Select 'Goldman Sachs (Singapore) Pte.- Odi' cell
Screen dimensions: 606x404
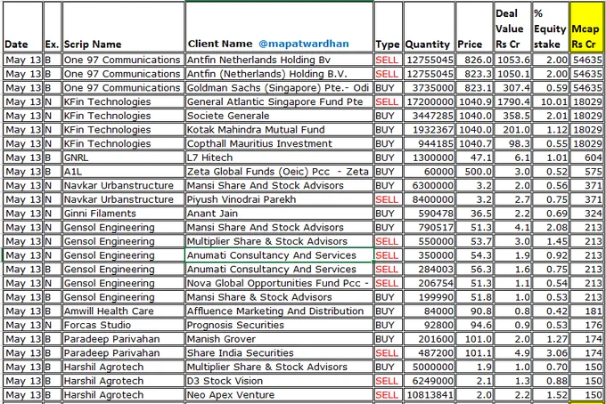pyautogui.click(x=280, y=87)
